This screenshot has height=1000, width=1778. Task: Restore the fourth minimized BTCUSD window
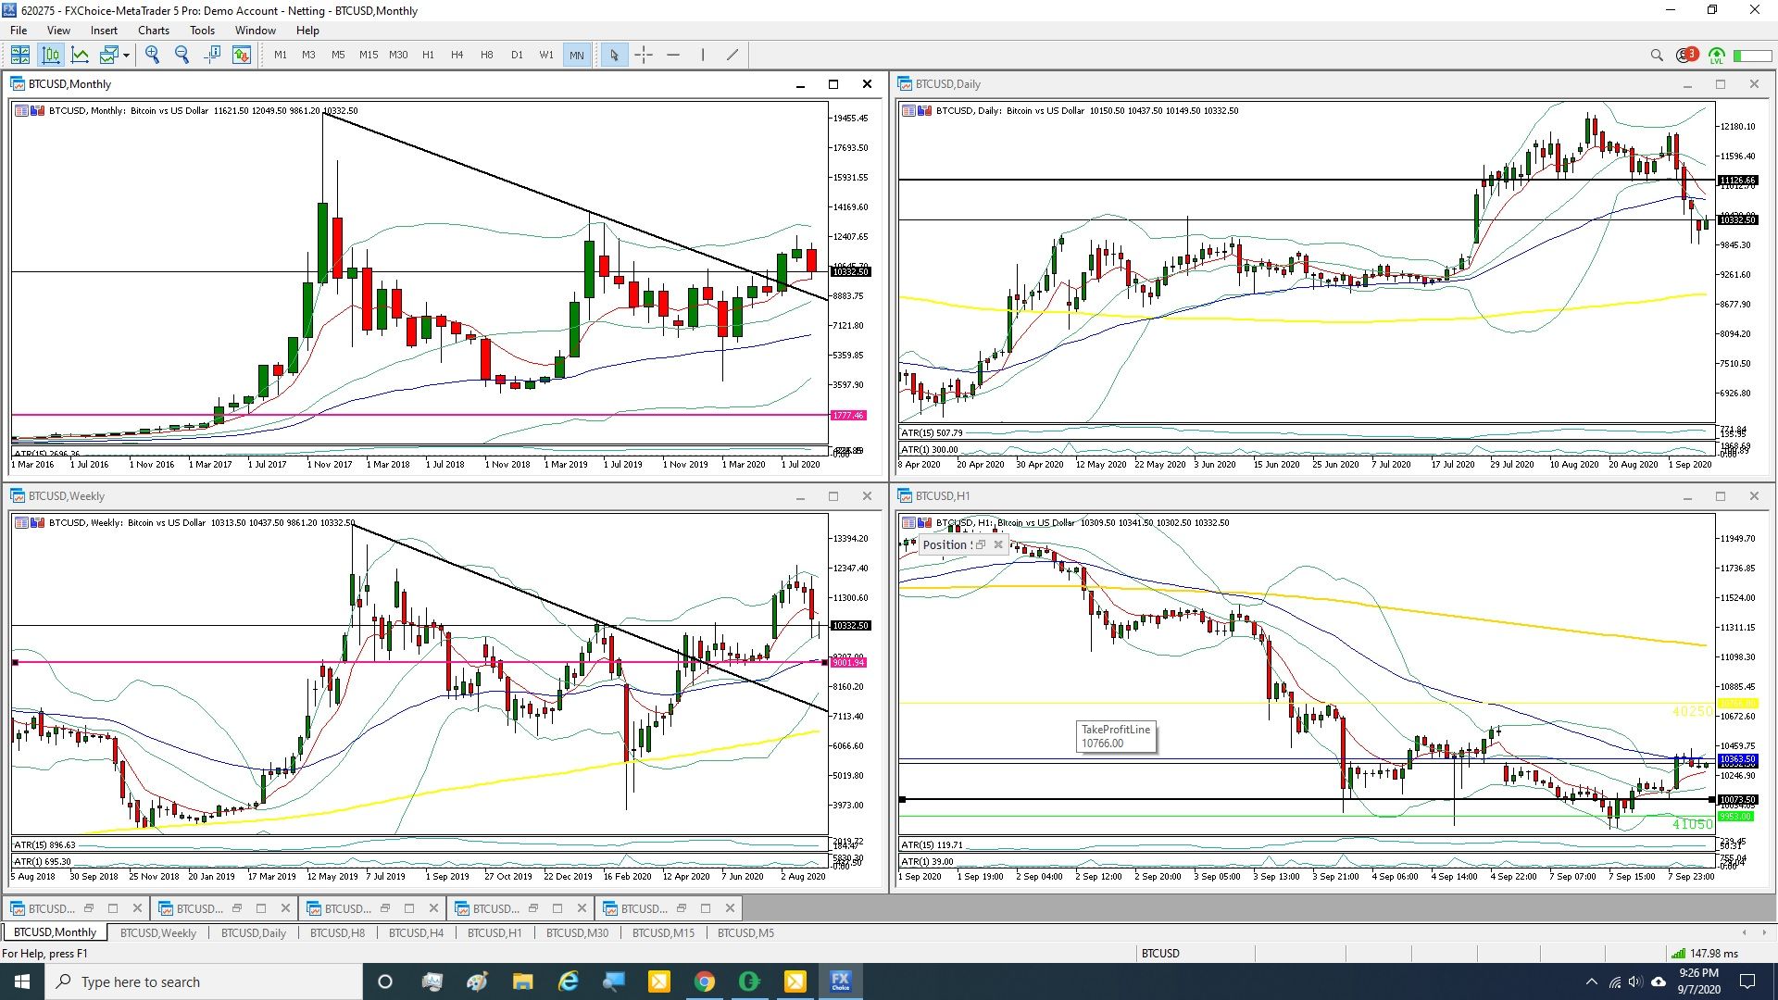pyautogui.click(x=534, y=908)
